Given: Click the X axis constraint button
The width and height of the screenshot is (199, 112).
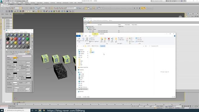Looking at the screenshot, I should coord(134,8).
